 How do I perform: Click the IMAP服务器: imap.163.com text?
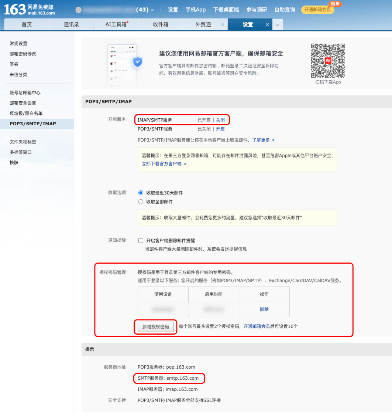point(168,389)
